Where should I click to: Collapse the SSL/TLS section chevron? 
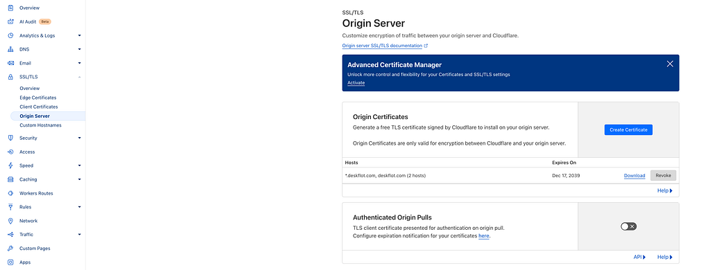pyautogui.click(x=79, y=78)
